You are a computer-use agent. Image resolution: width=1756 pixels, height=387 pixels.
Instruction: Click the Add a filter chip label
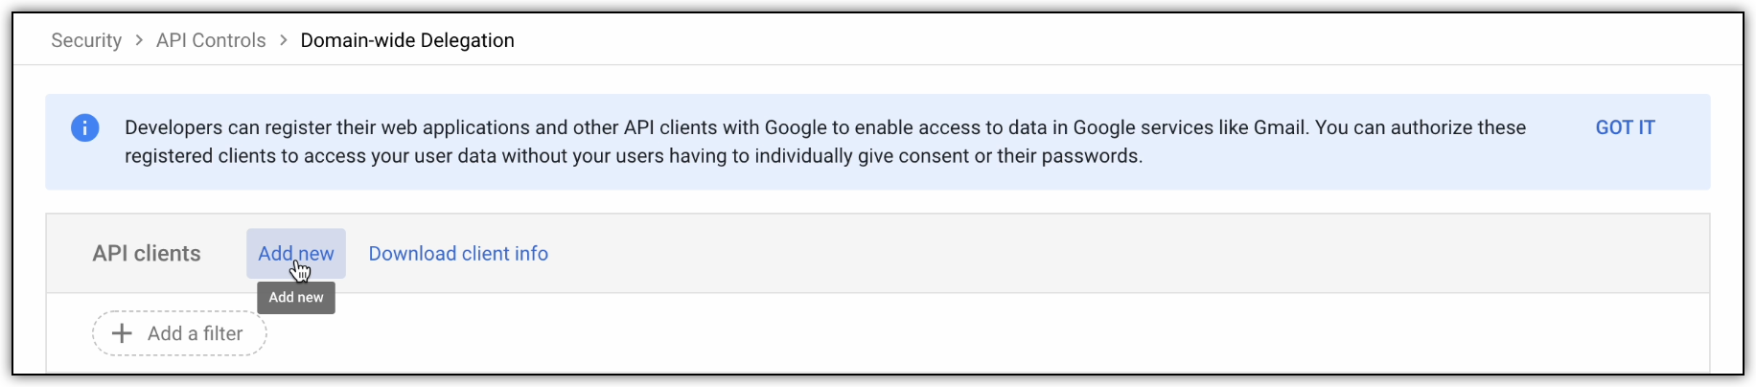tap(196, 333)
